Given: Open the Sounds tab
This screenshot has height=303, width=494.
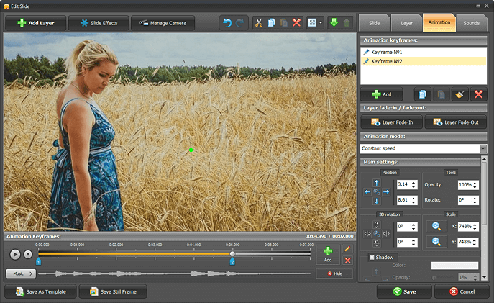Looking at the screenshot, I should tap(471, 23).
